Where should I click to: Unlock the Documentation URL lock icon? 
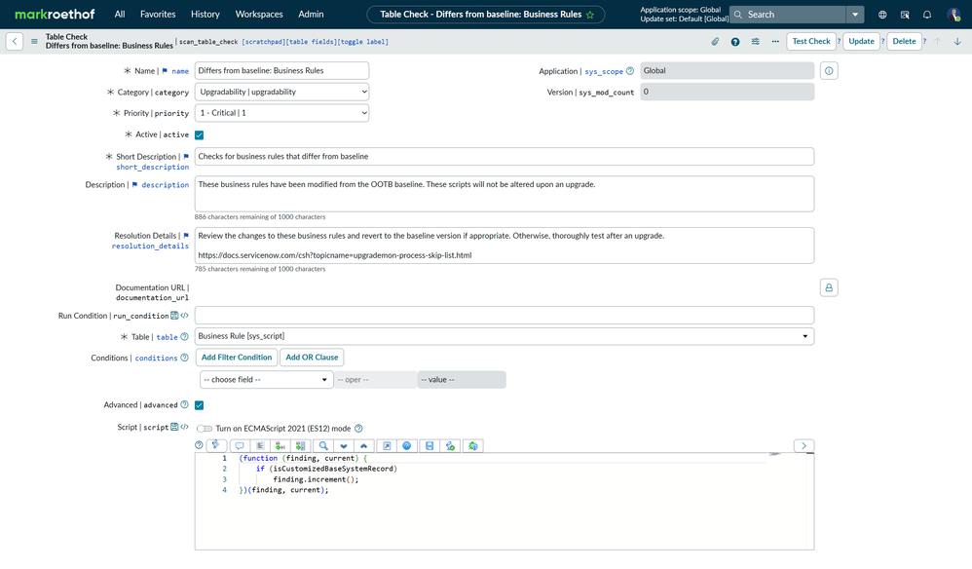tap(829, 287)
